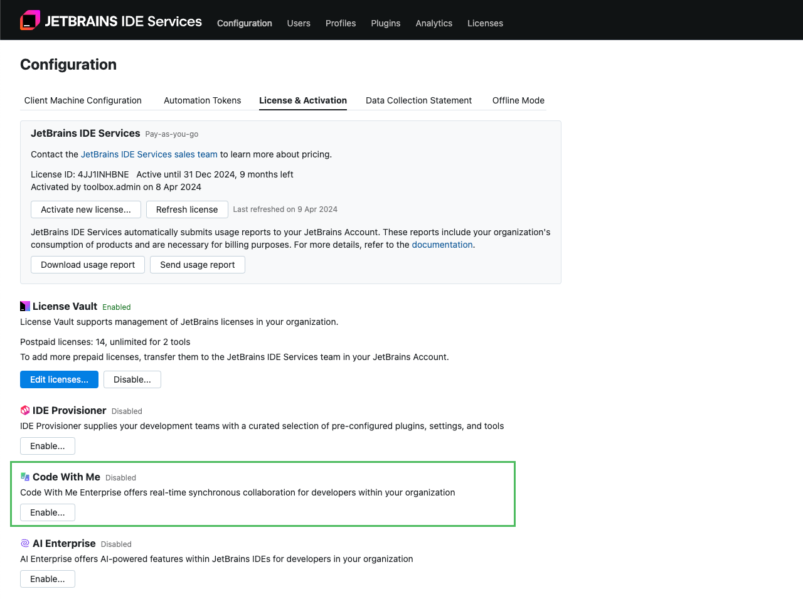Screen dimensions: 803x599
Task: Click the Configuration page heading
Action: pos(68,65)
